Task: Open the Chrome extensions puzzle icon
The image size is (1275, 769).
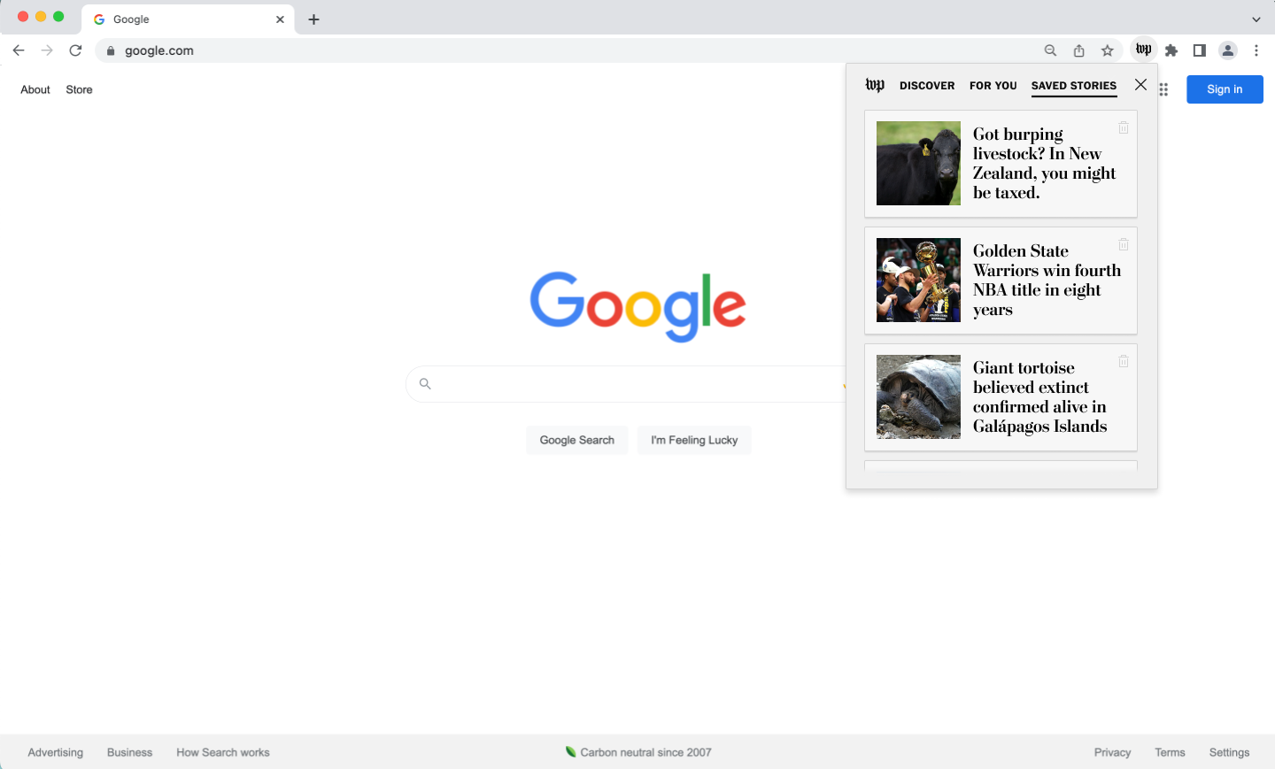Action: [x=1171, y=50]
